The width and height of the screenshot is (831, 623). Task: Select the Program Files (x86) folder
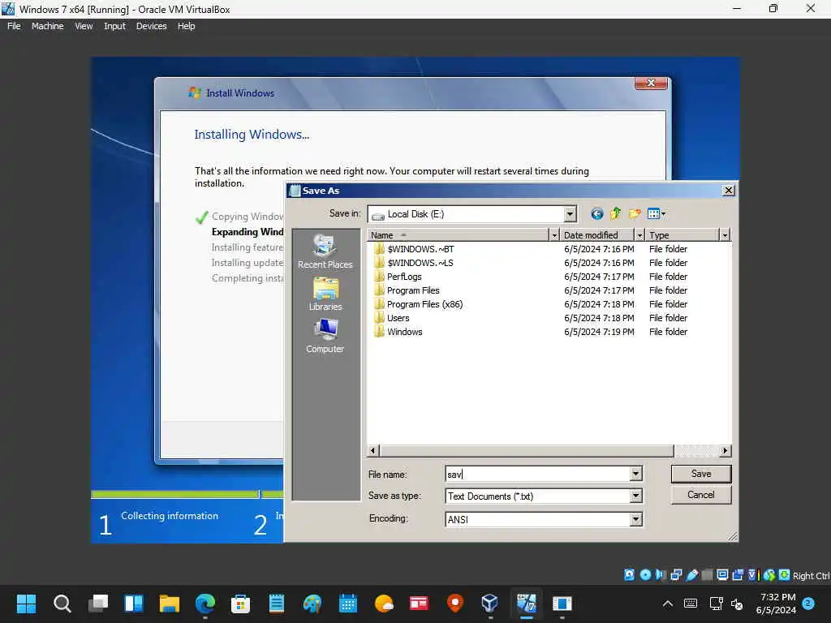(x=418, y=304)
